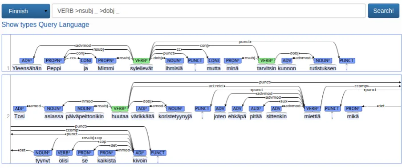Select the PRON tag above kaikista
The width and height of the screenshot is (402, 168).
point(106,153)
